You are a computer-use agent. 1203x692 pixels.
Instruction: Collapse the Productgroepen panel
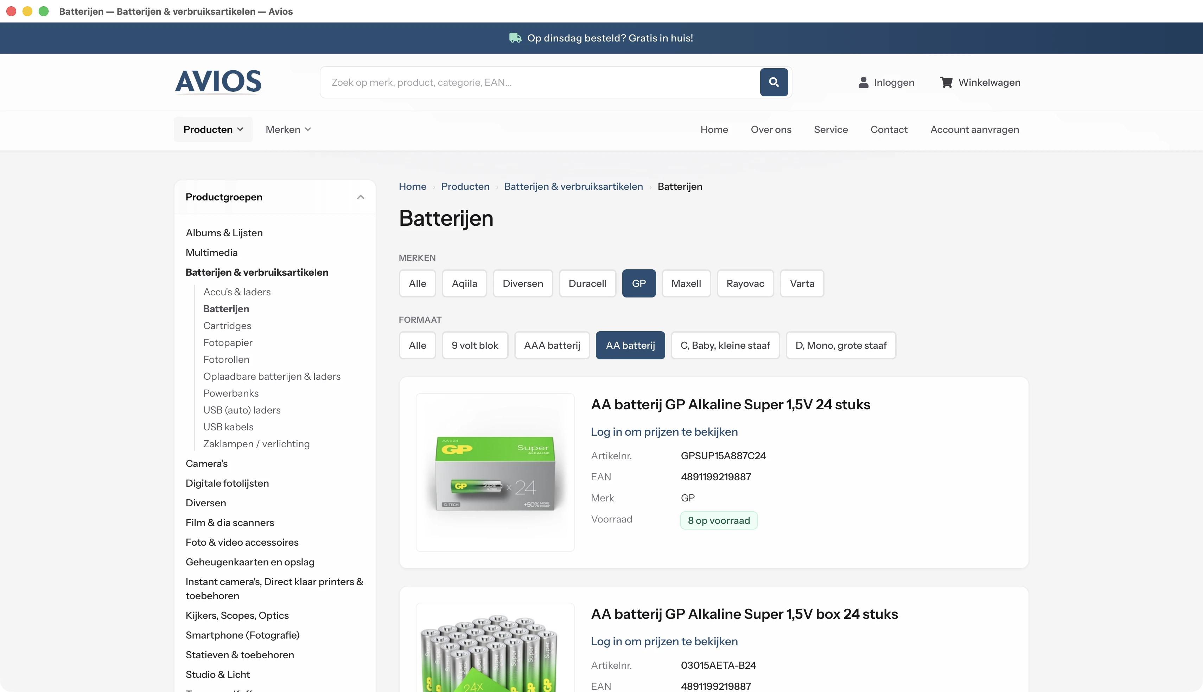pos(361,197)
